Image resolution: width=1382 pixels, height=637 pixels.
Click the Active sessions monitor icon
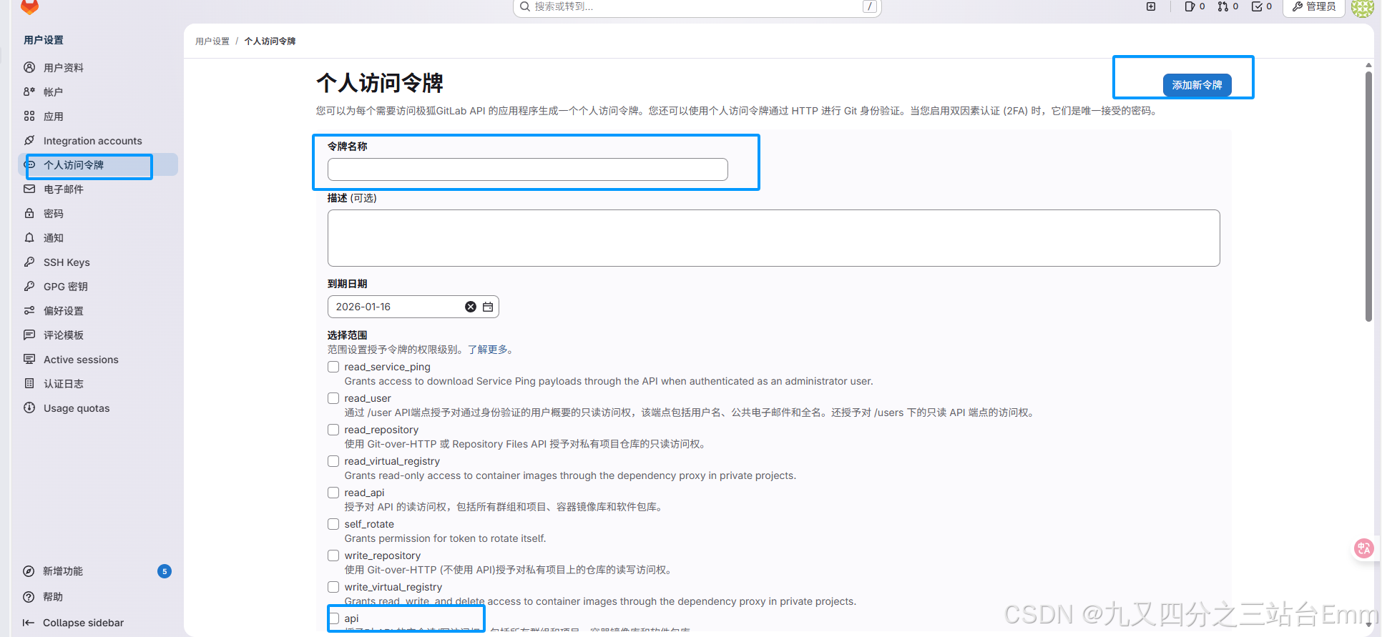(29, 359)
